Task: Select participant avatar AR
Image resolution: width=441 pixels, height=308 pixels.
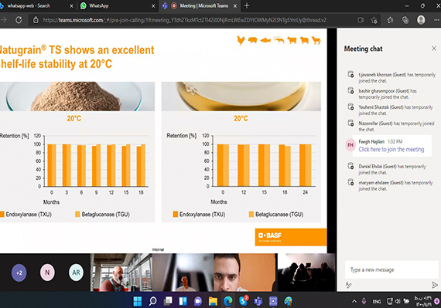Action: click(76, 272)
